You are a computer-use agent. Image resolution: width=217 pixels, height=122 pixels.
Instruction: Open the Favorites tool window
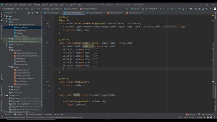tap(2, 90)
